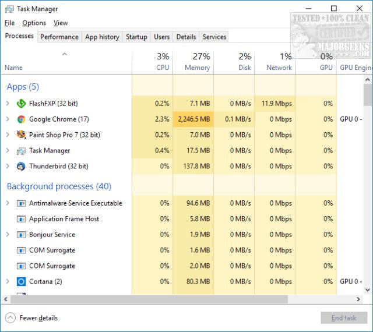
Task: Expand the Cortana process group
Action: tap(8, 281)
